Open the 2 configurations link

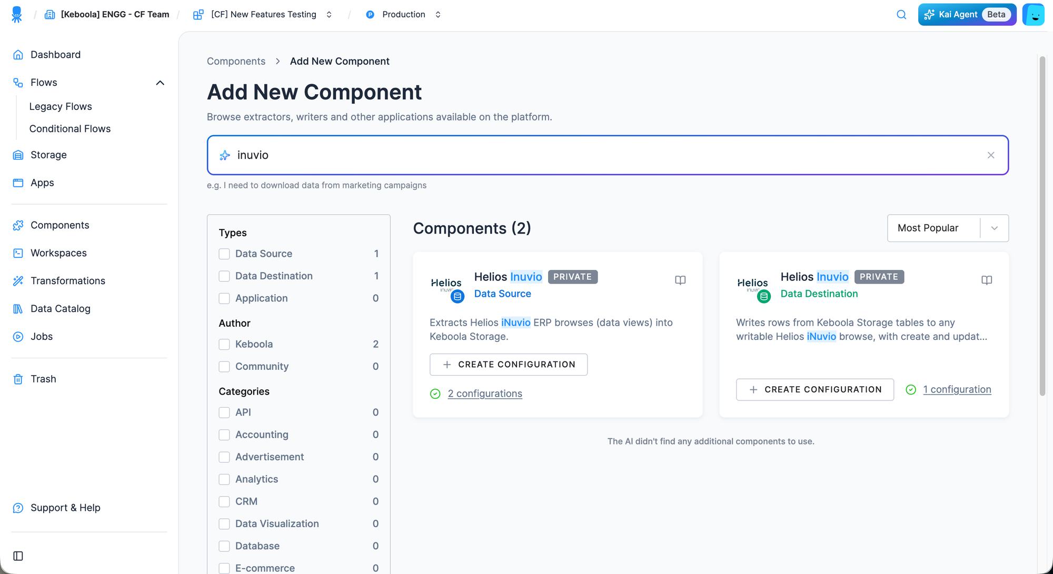click(x=485, y=394)
